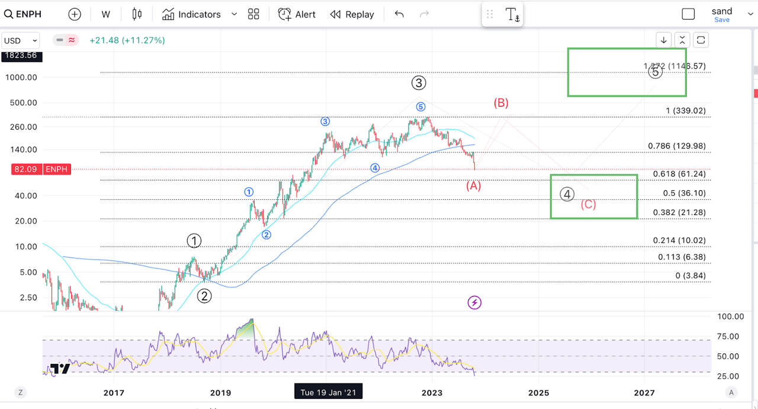
Task: Expand the arrow next to Indicators
Action: (234, 14)
